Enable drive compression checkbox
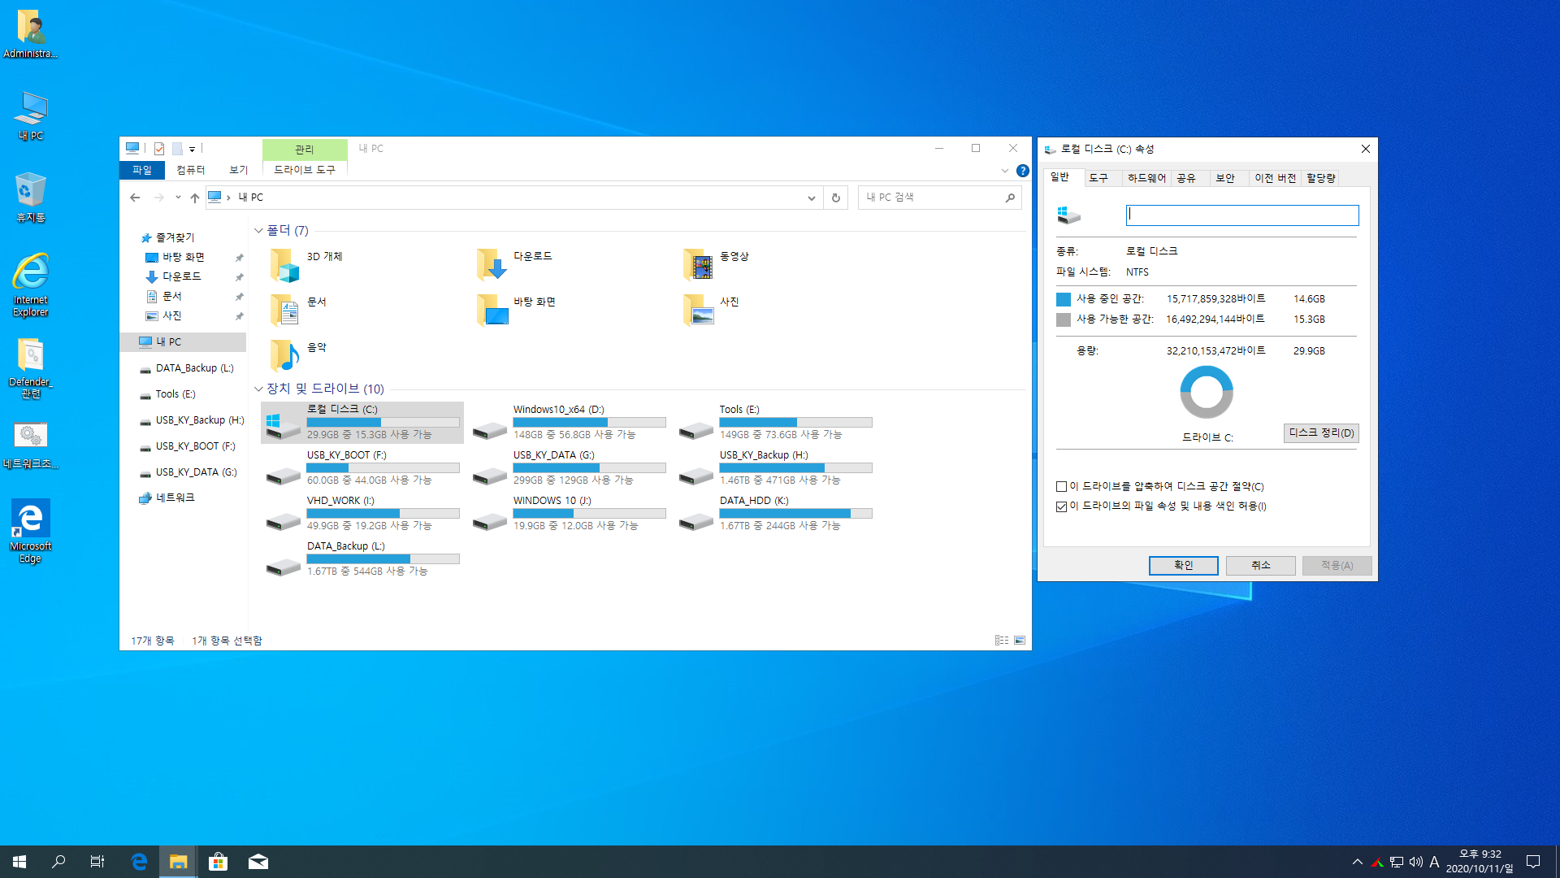This screenshot has height=878, width=1560. [x=1061, y=487]
